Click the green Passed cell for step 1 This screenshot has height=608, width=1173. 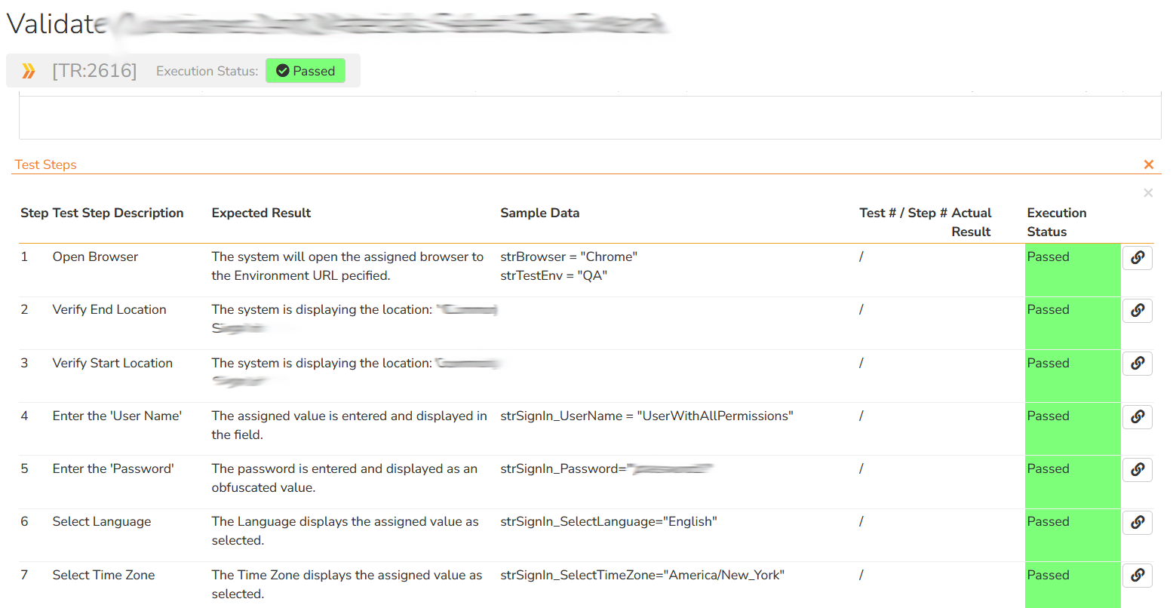point(1071,269)
